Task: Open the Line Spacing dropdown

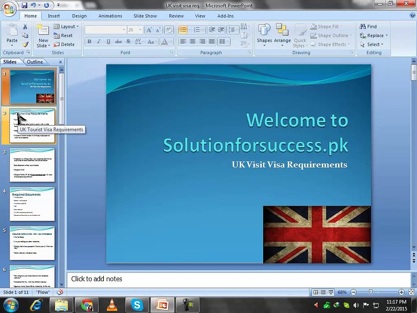Action: click(x=232, y=30)
